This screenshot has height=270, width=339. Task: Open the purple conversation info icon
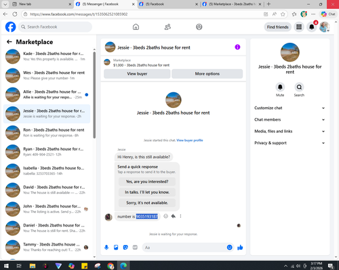[x=237, y=47]
